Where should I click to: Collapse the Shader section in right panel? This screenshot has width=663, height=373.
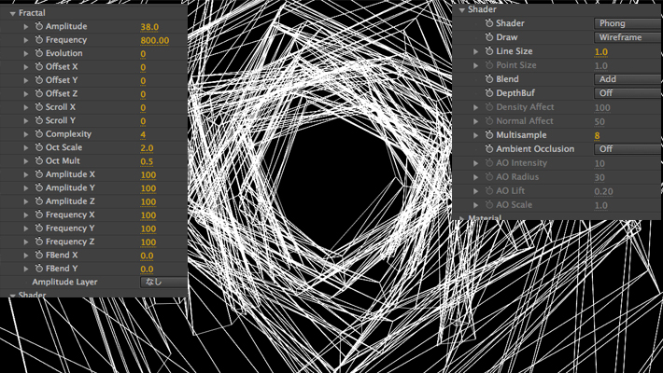[461, 9]
